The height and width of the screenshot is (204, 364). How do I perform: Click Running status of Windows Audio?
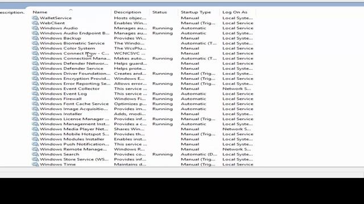[x=163, y=28]
